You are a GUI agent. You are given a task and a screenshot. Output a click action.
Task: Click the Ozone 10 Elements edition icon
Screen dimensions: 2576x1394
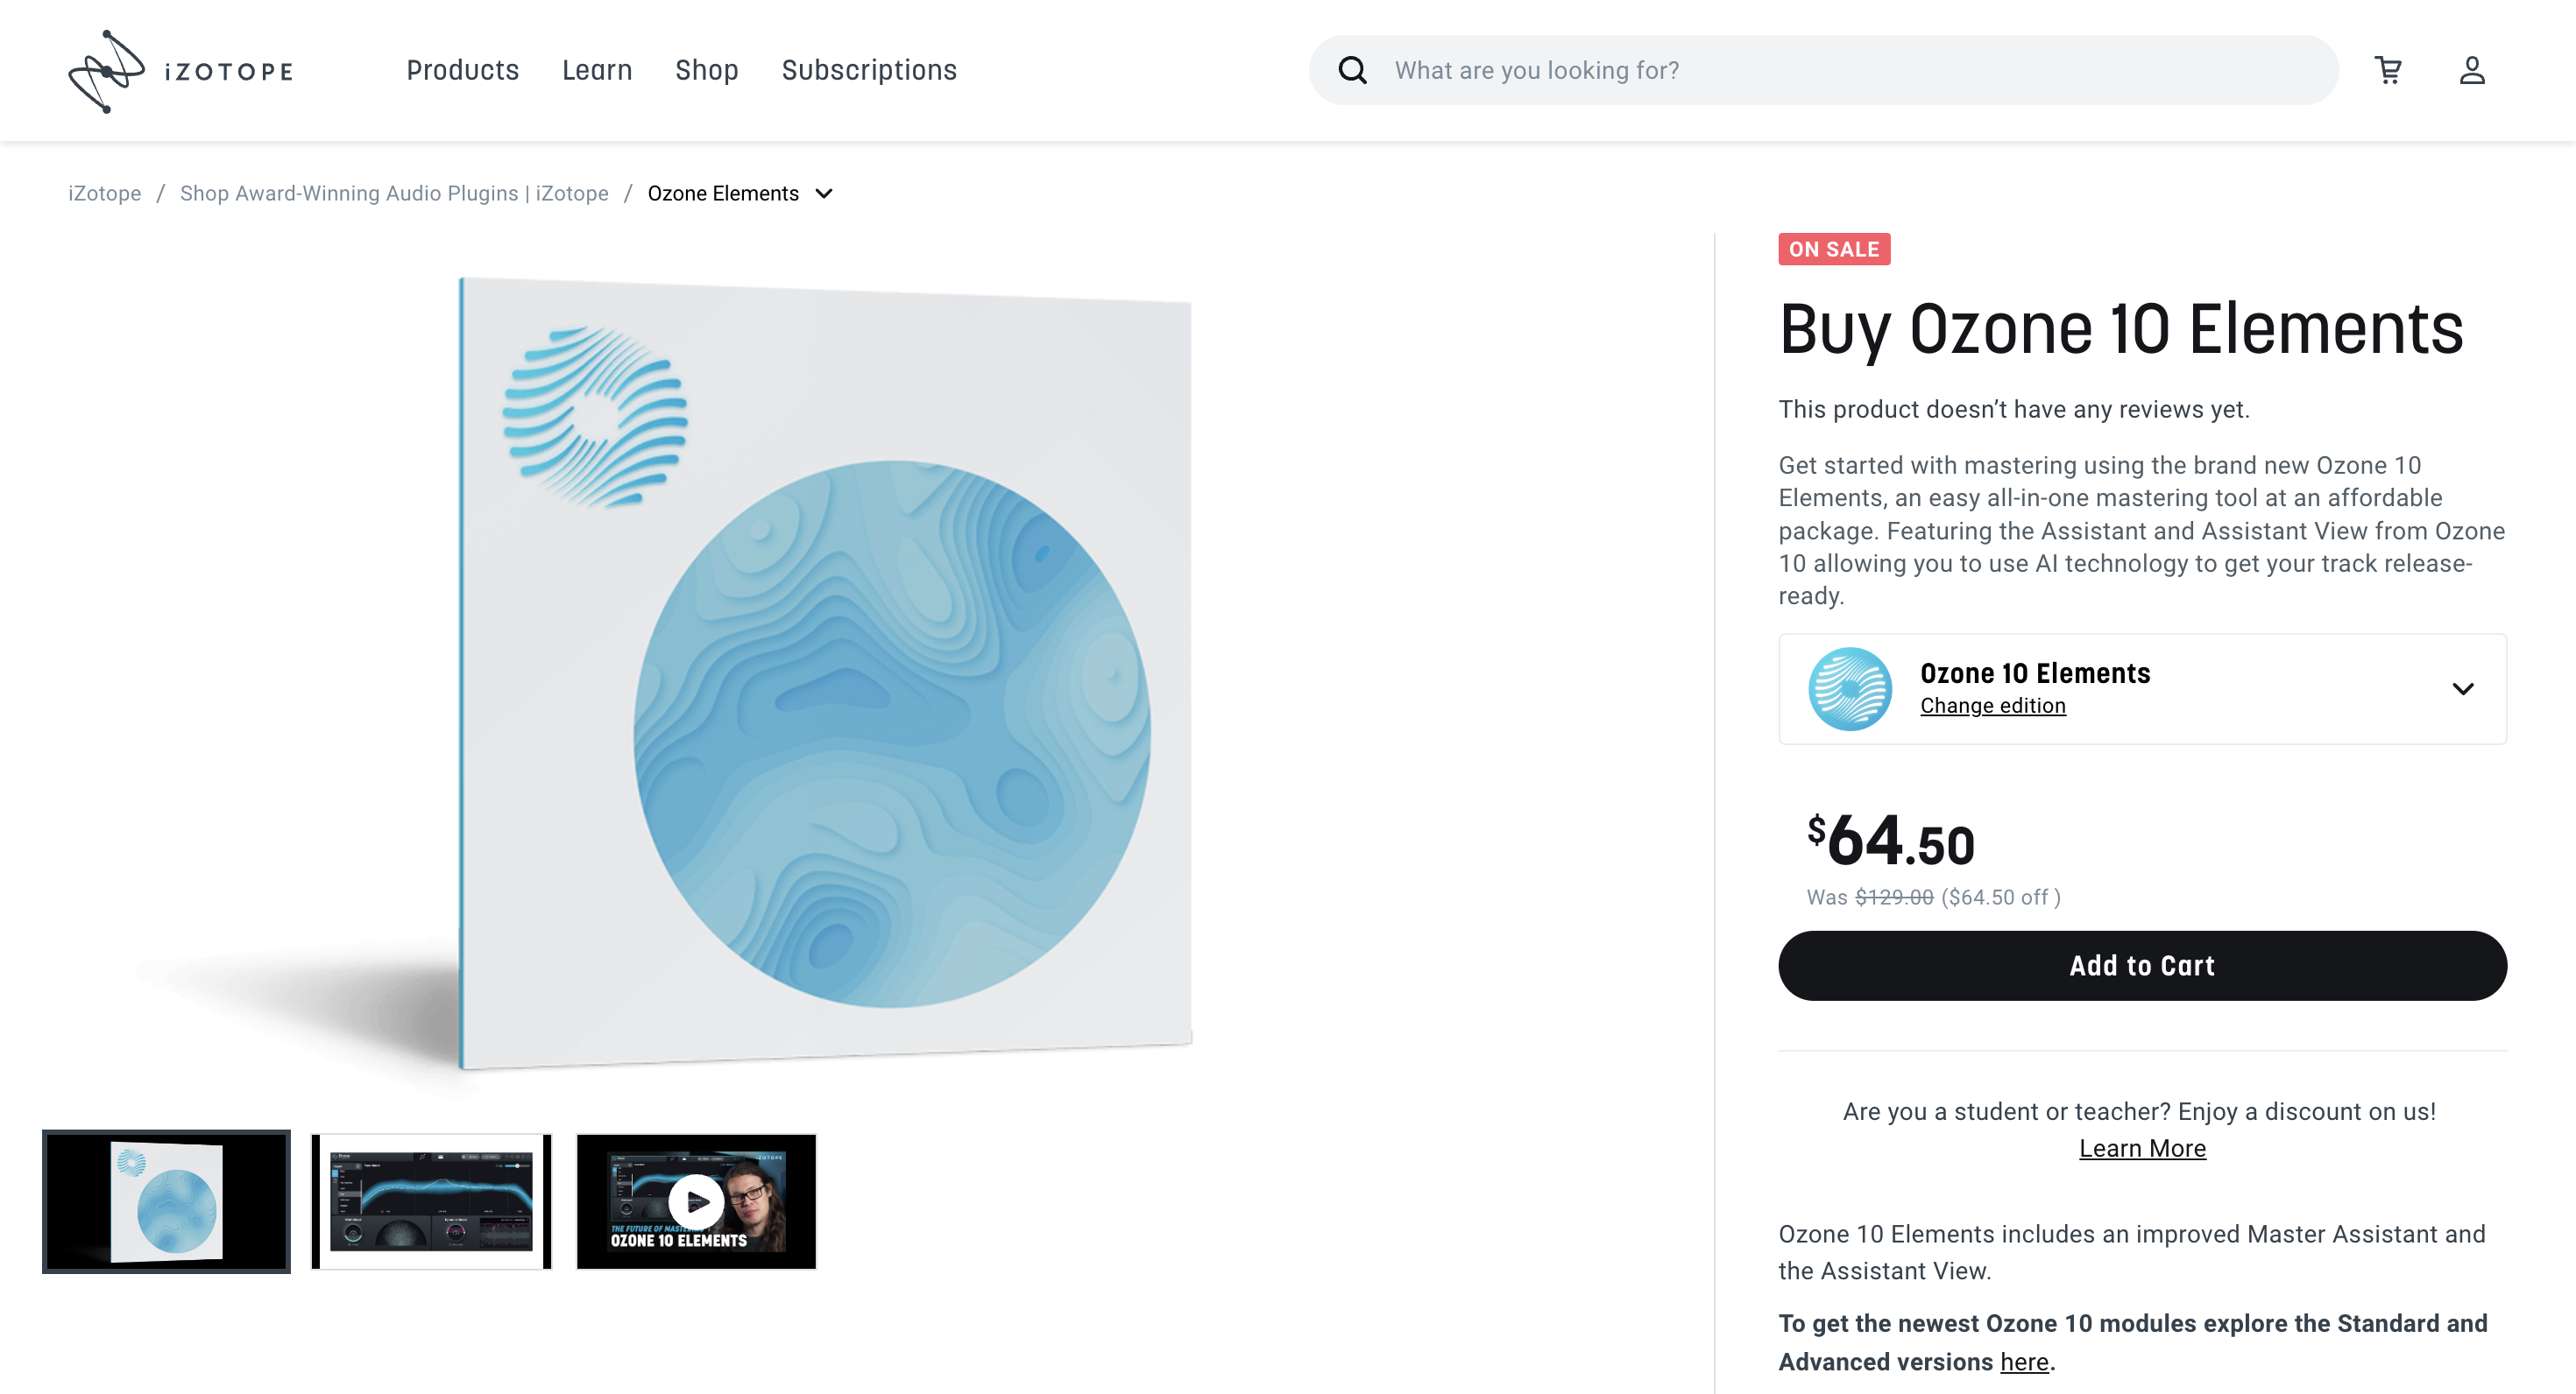tap(1849, 688)
